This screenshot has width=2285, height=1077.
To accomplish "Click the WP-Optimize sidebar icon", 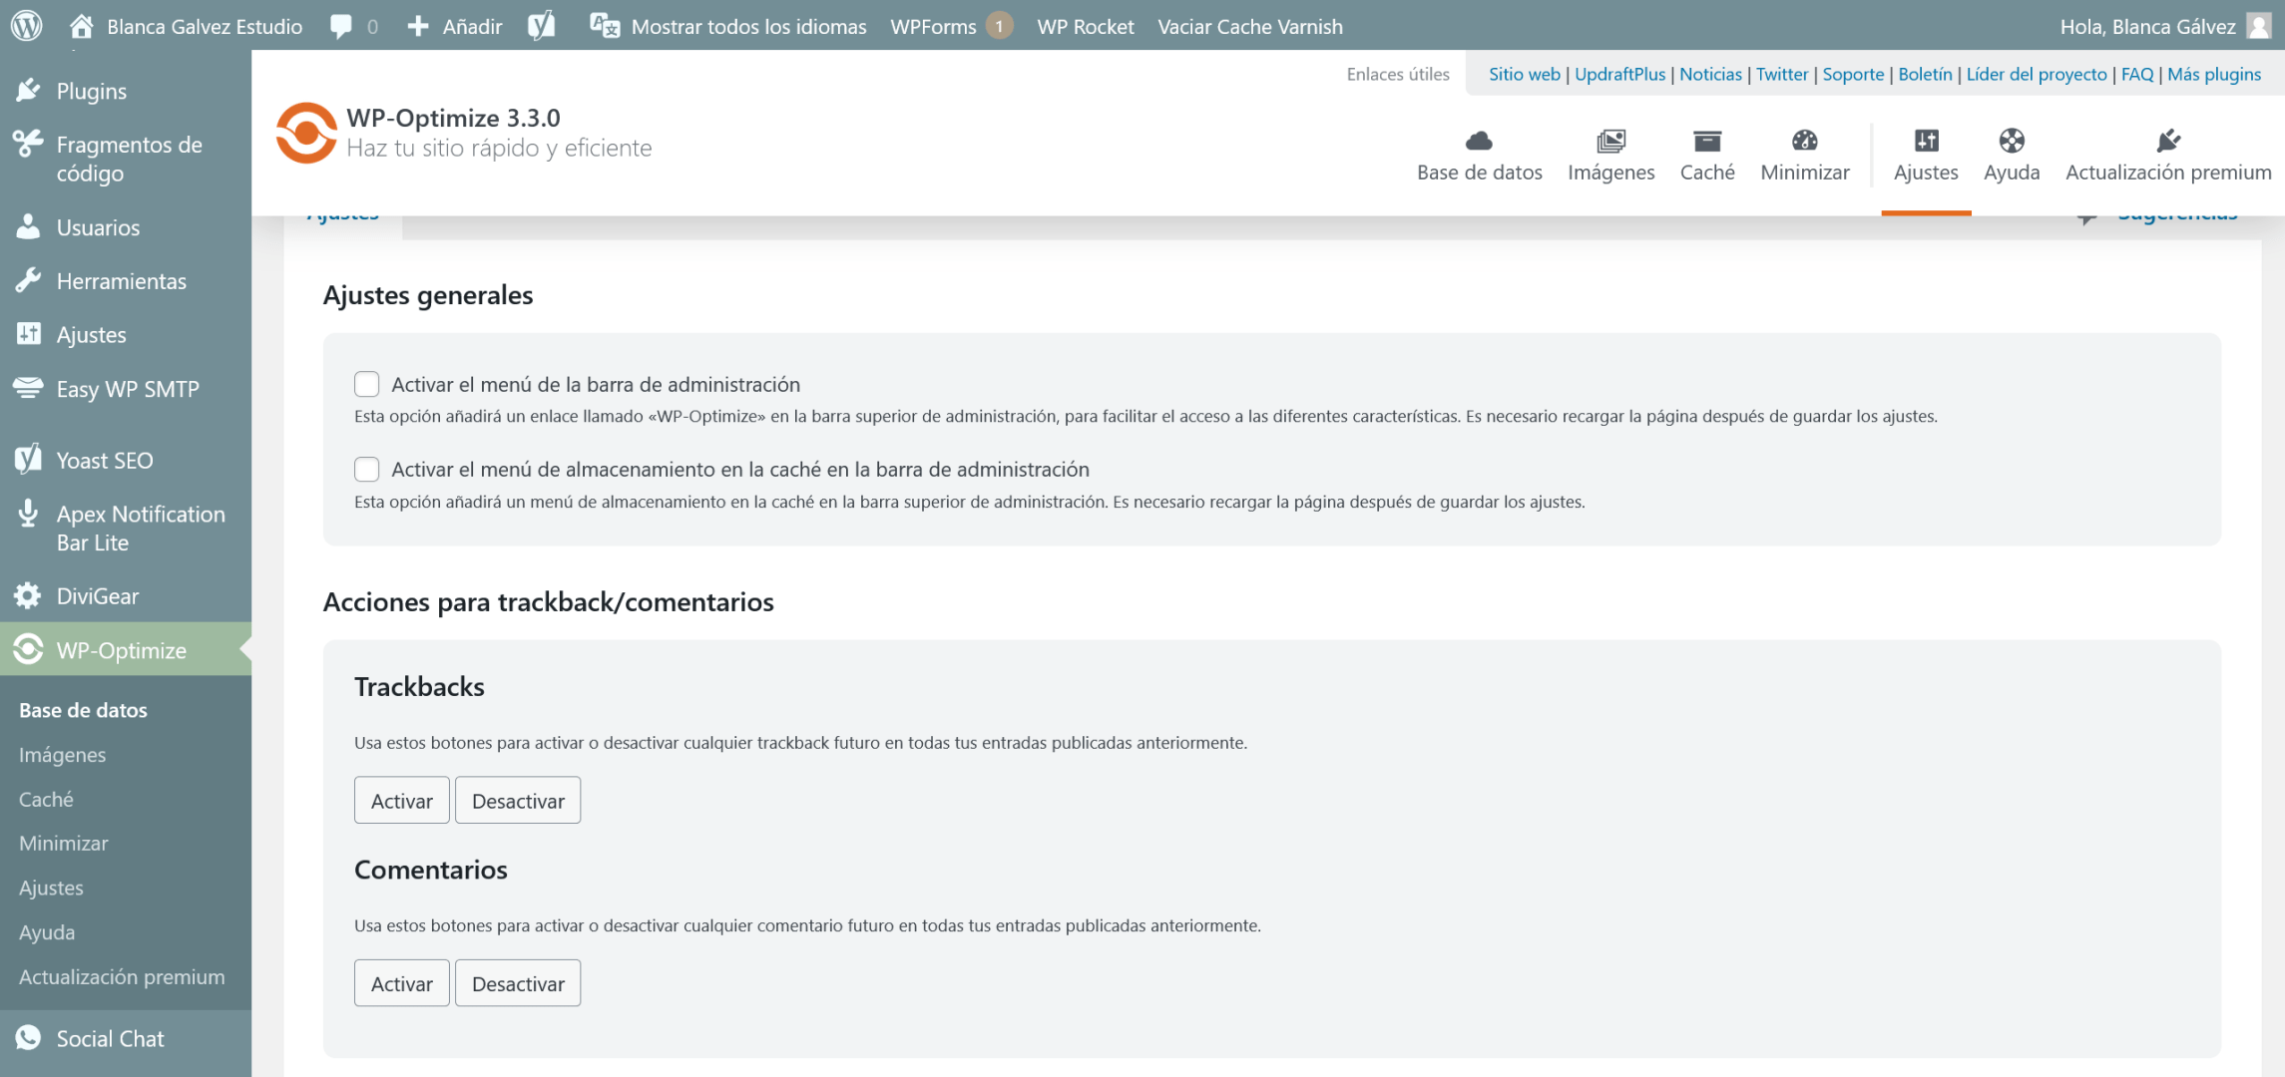I will click(28, 650).
